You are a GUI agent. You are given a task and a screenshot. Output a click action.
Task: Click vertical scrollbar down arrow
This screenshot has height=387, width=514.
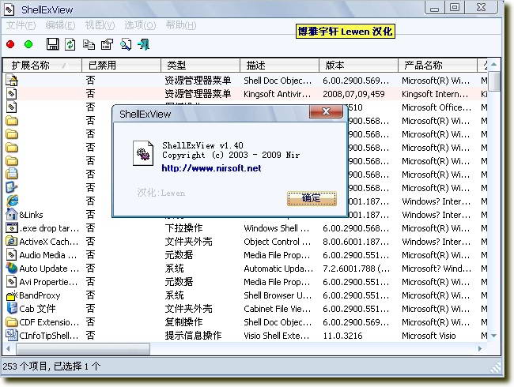click(494, 336)
